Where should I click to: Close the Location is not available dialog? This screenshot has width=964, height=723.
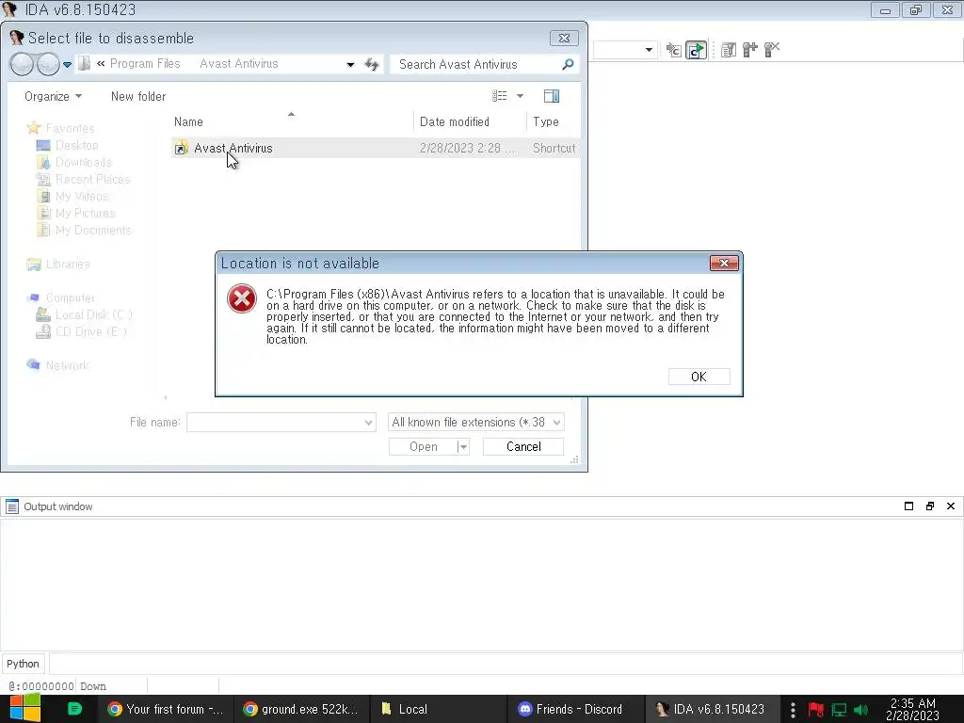[724, 264]
